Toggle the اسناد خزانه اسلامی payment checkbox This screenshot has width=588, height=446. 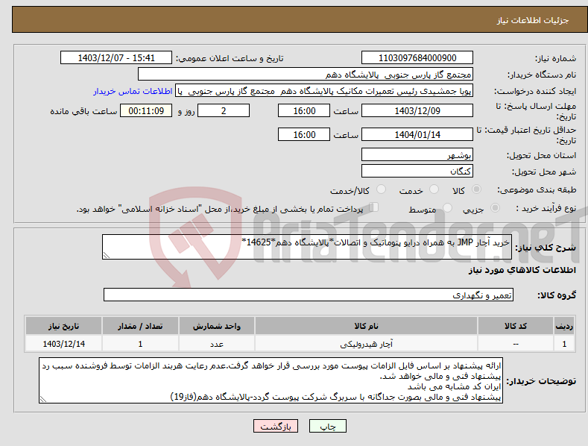(374, 207)
